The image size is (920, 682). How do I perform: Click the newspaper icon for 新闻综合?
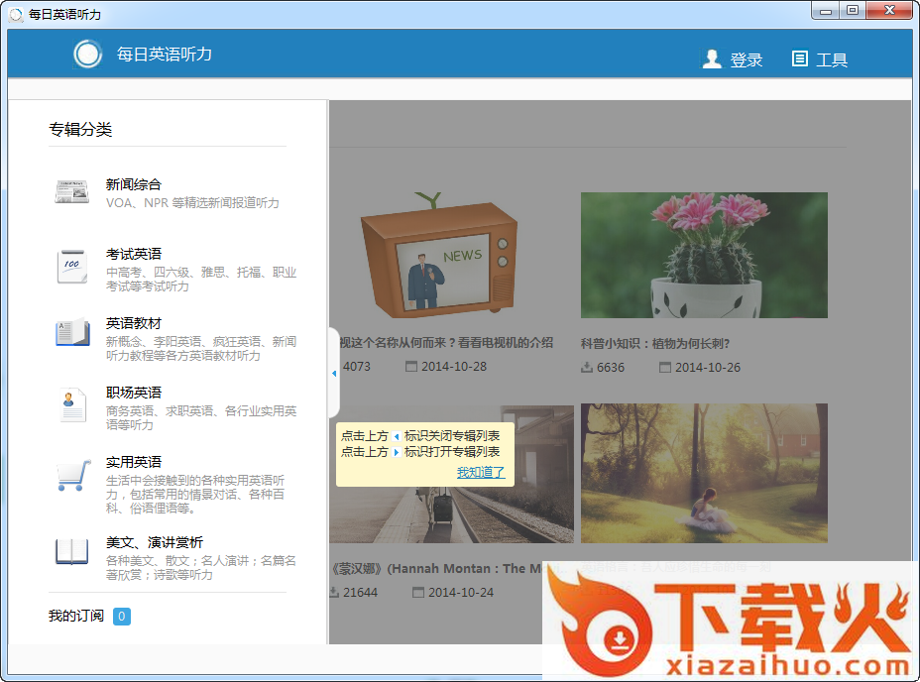[x=71, y=192]
